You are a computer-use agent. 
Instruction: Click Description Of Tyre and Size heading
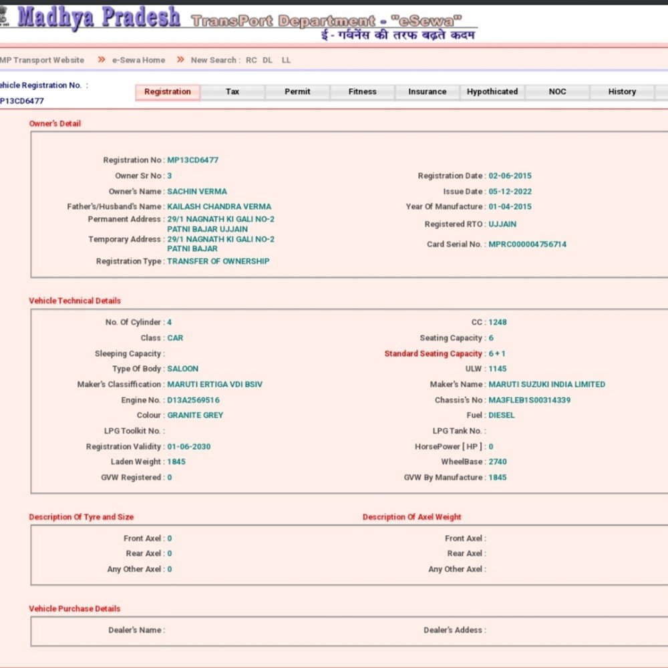click(x=81, y=517)
